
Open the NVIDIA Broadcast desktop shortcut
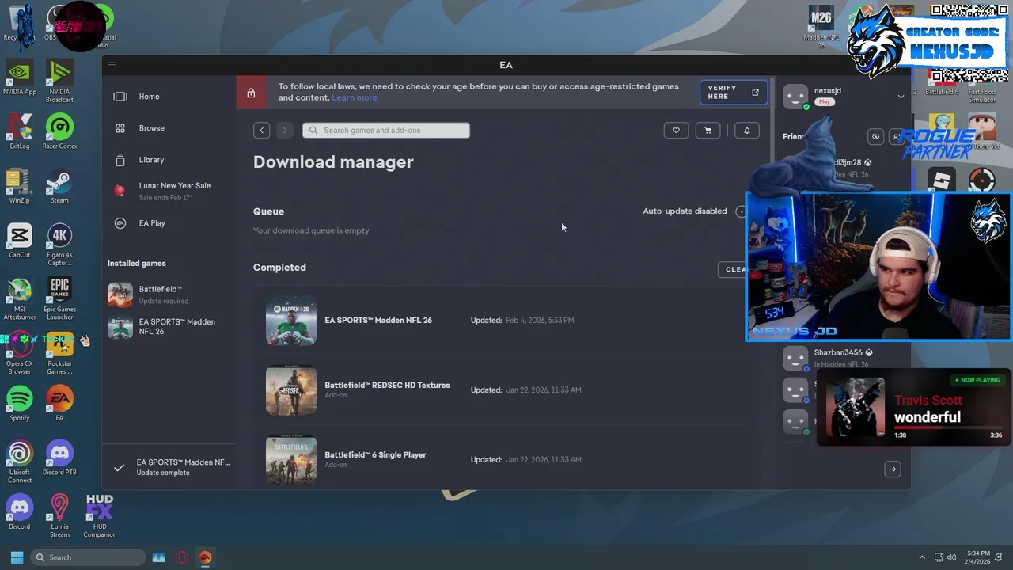59,82
